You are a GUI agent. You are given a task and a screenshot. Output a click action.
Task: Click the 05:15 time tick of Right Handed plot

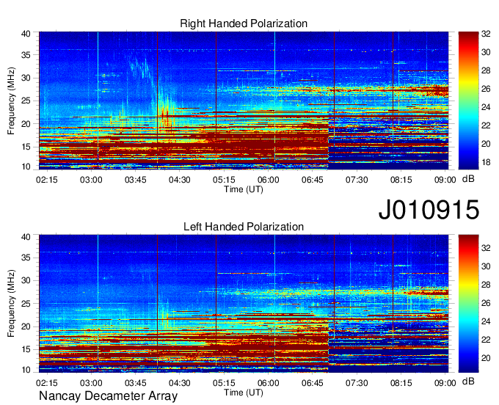click(224, 180)
